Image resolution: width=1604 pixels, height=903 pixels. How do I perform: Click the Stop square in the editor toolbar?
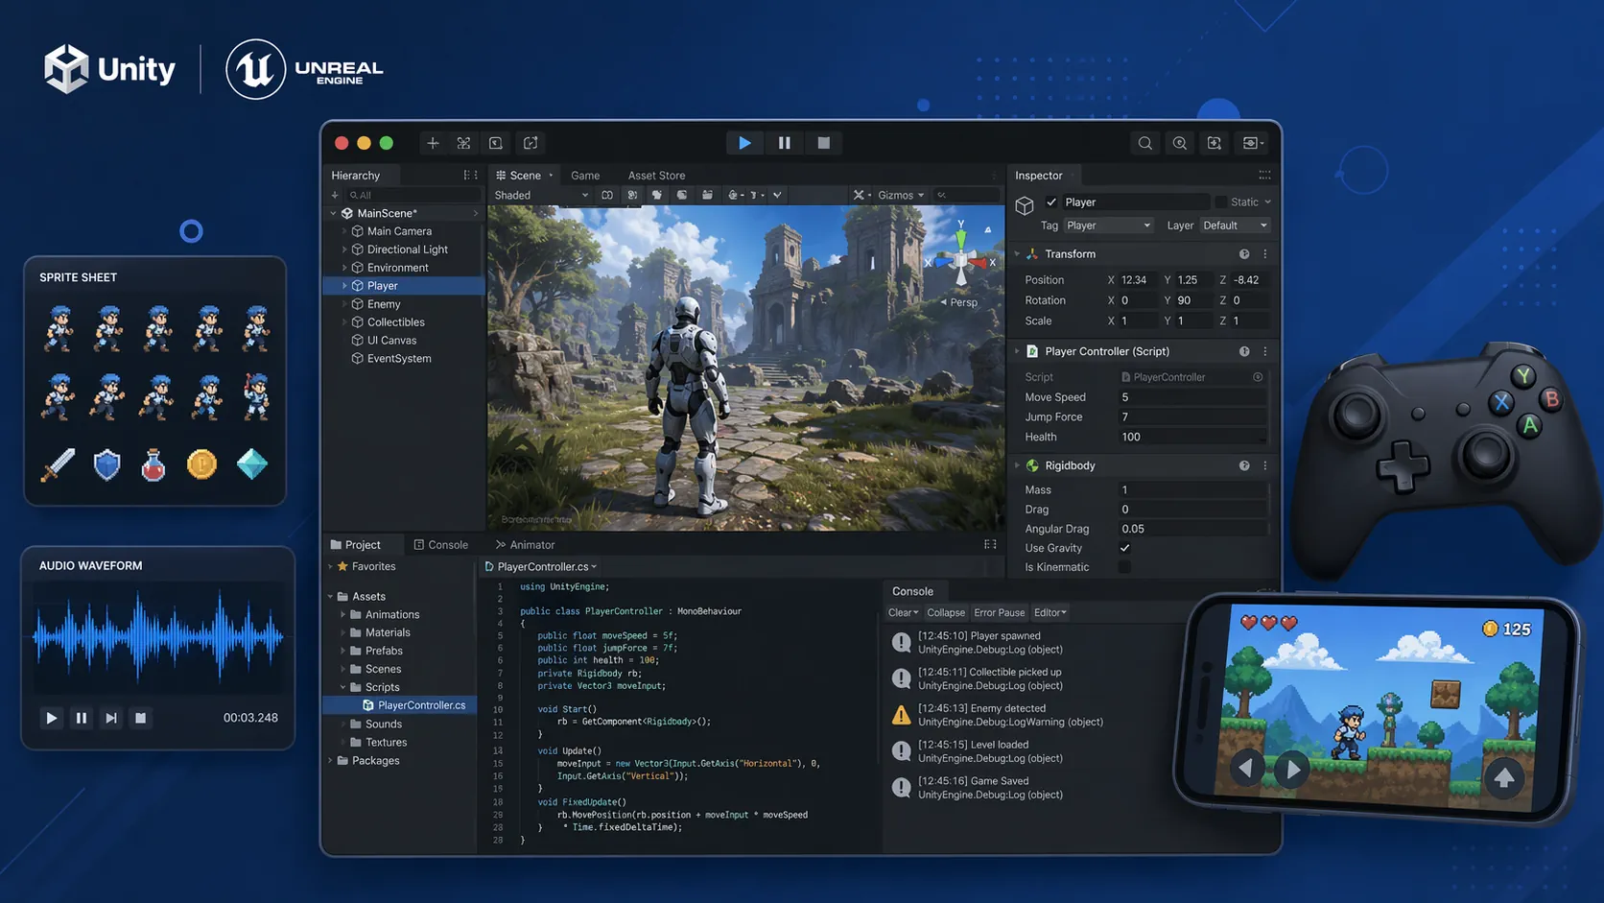point(823,143)
